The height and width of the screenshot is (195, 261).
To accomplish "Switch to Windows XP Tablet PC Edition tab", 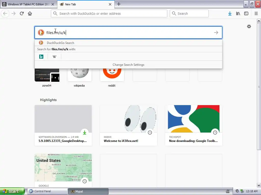I will (x=29, y=4).
